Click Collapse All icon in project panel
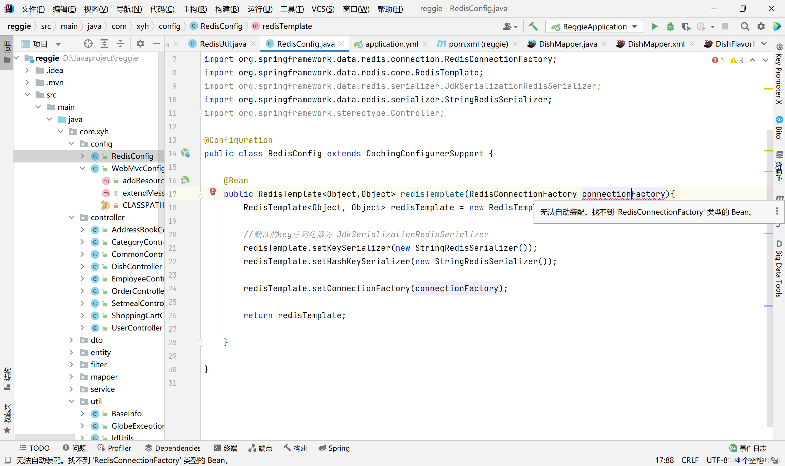This screenshot has width=785, height=466. point(120,44)
